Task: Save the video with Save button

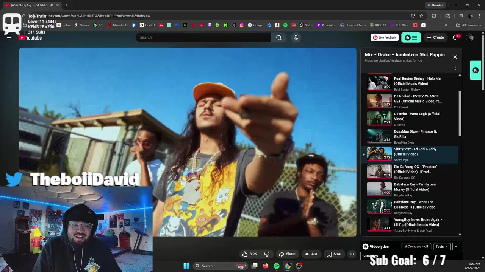Action: (334, 254)
